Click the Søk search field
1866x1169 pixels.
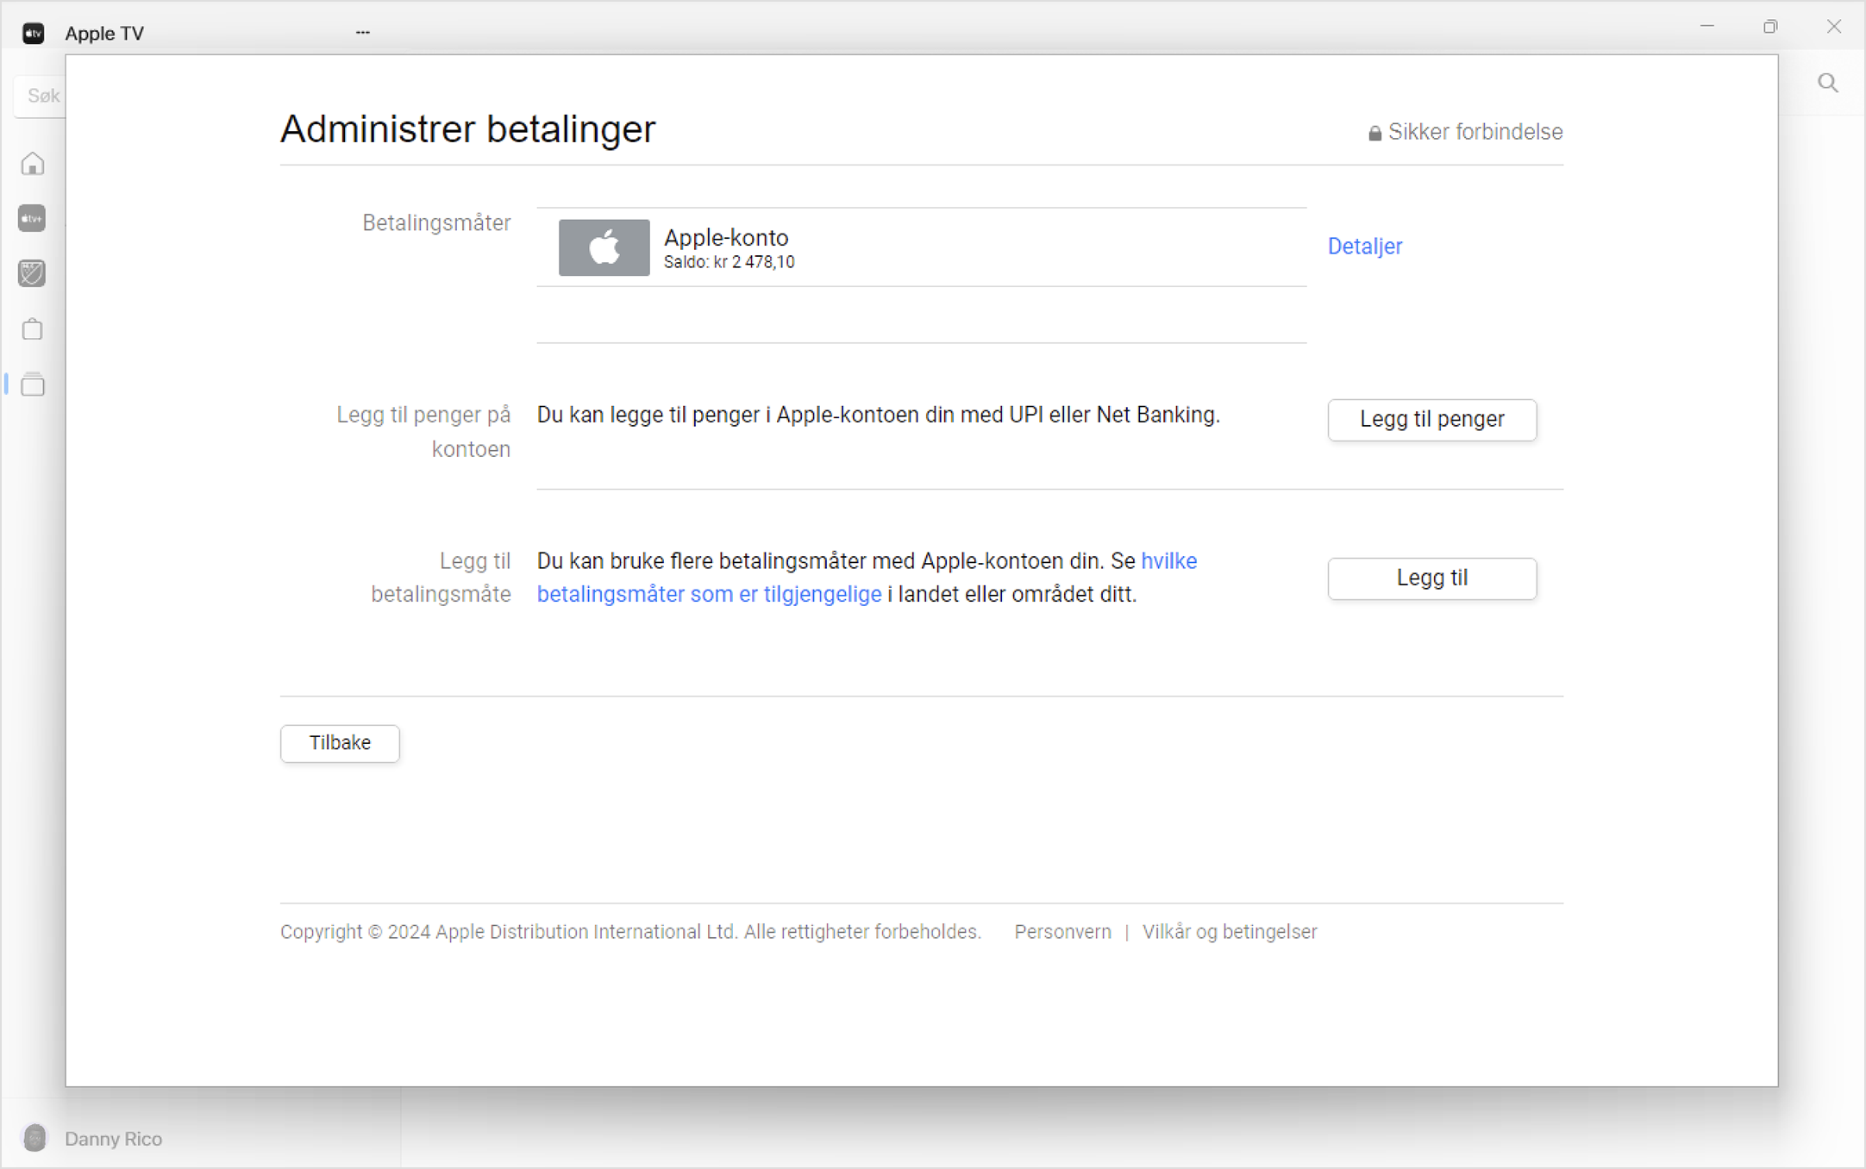pyautogui.click(x=43, y=96)
